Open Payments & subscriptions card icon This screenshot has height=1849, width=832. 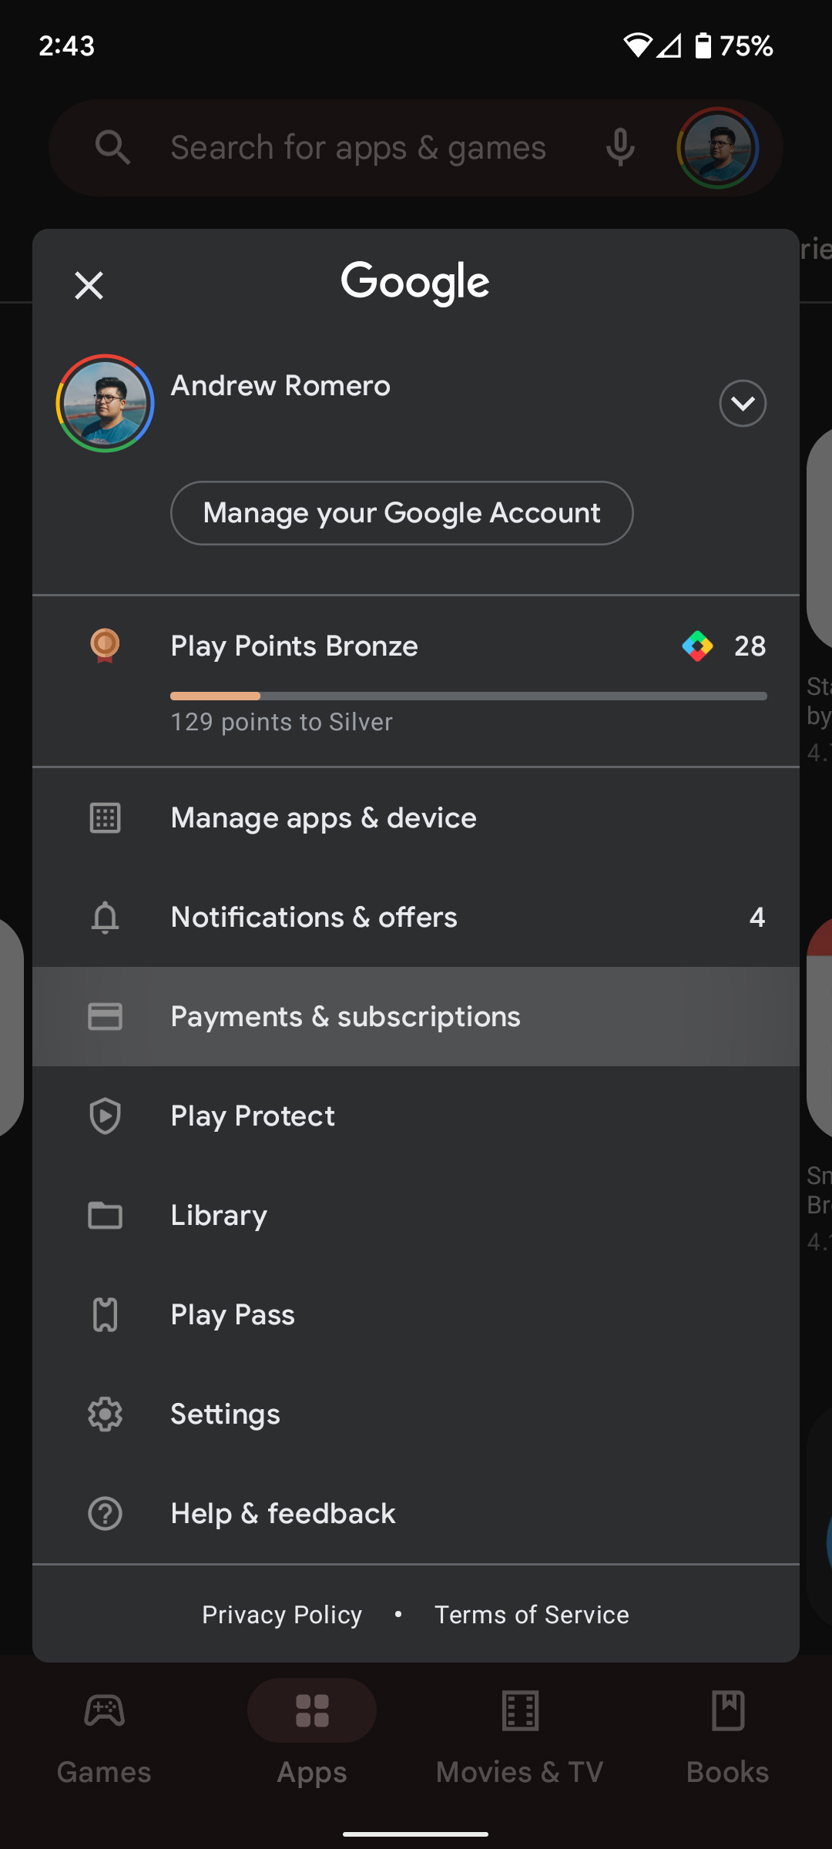(105, 1017)
